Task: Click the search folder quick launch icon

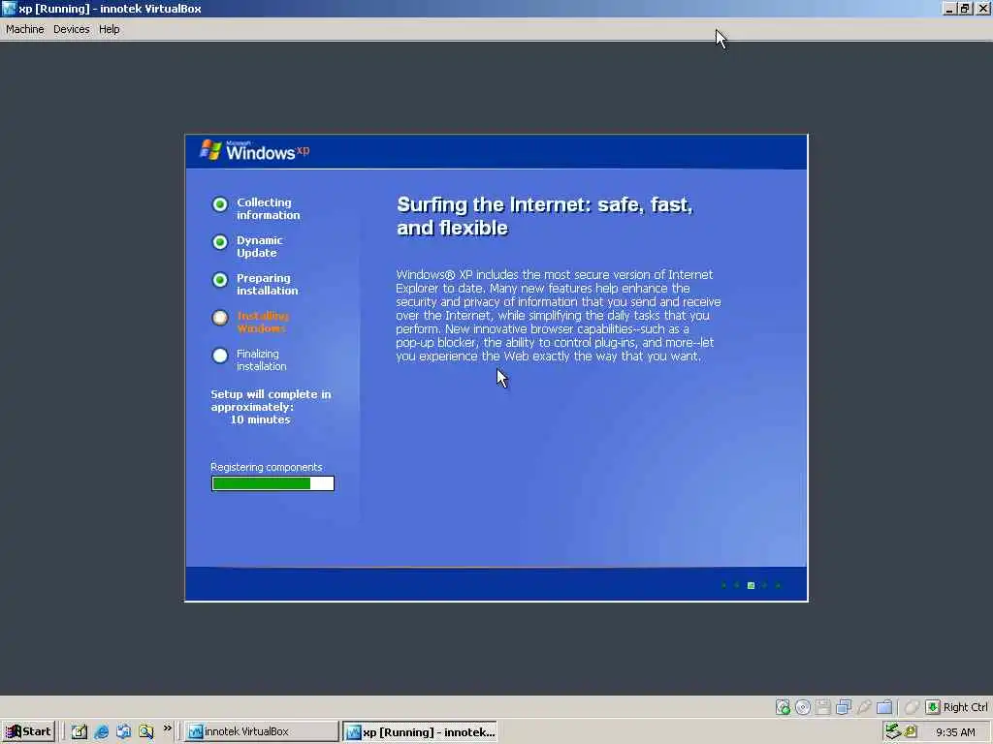Action: pos(146,731)
